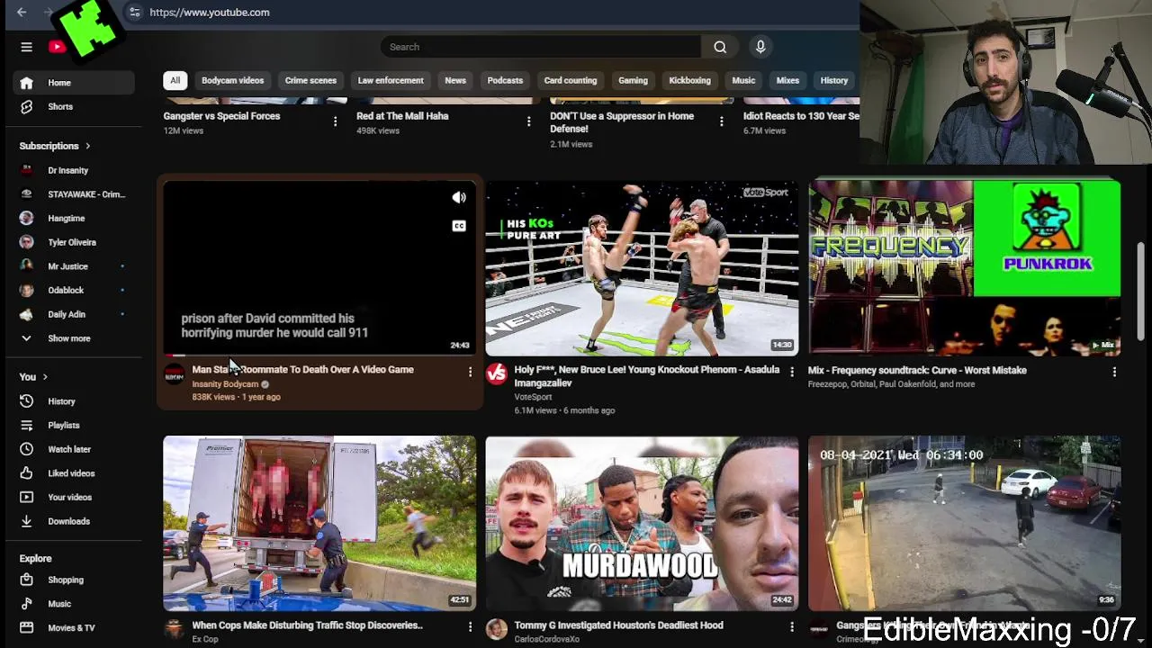The image size is (1152, 648).
Task: Open Man Stabs Roommate video title
Action: point(302,370)
